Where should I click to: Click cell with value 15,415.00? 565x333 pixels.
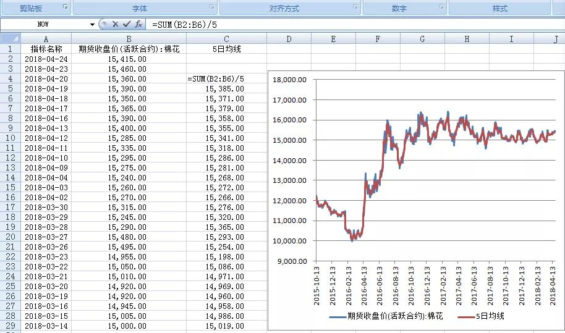129,59
